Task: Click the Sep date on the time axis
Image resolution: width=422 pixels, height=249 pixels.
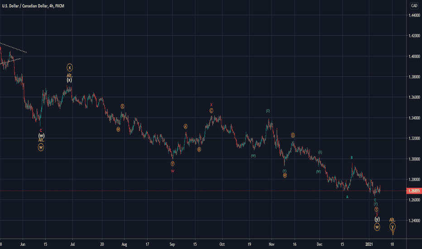Action: pyautogui.click(x=172, y=244)
